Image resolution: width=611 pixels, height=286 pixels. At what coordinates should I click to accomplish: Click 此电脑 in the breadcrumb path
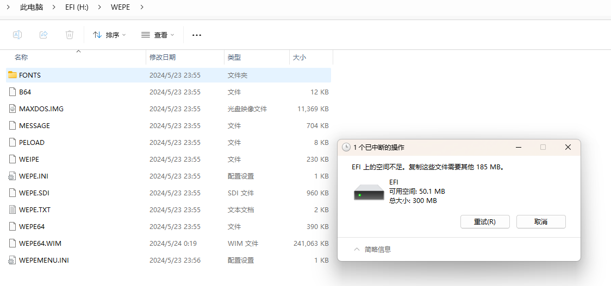32,8
